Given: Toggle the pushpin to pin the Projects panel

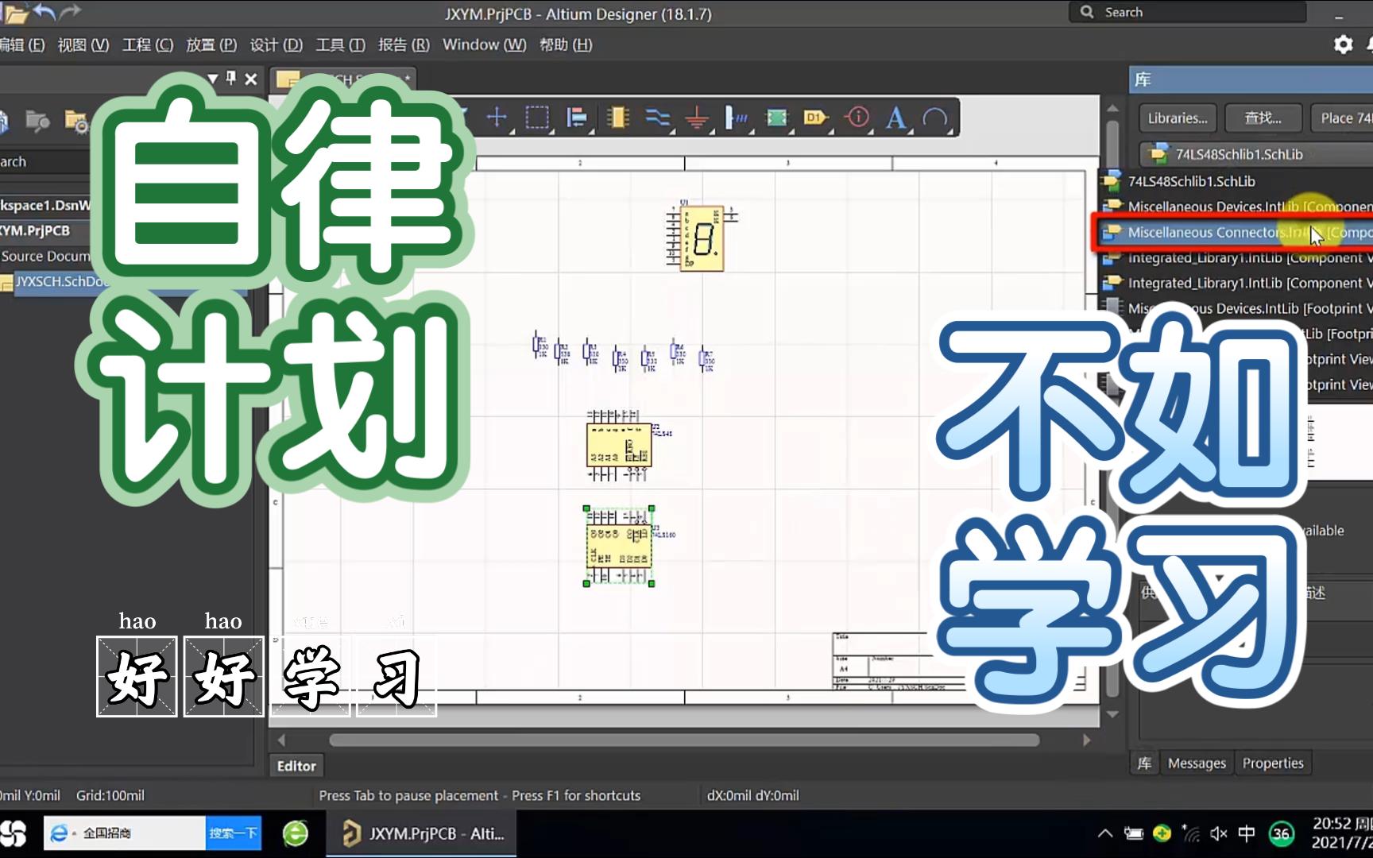Looking at the screenshot, I should 231,79.
